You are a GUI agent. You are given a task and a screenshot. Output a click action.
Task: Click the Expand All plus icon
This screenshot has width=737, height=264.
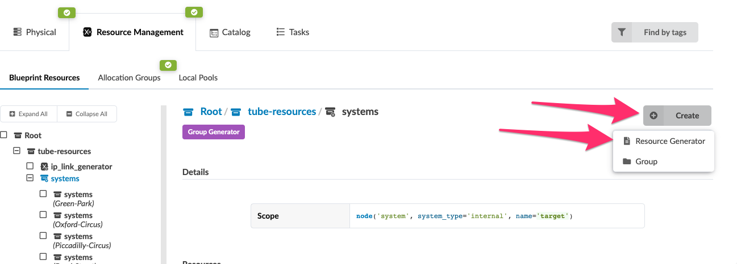(x=13, y=114)
